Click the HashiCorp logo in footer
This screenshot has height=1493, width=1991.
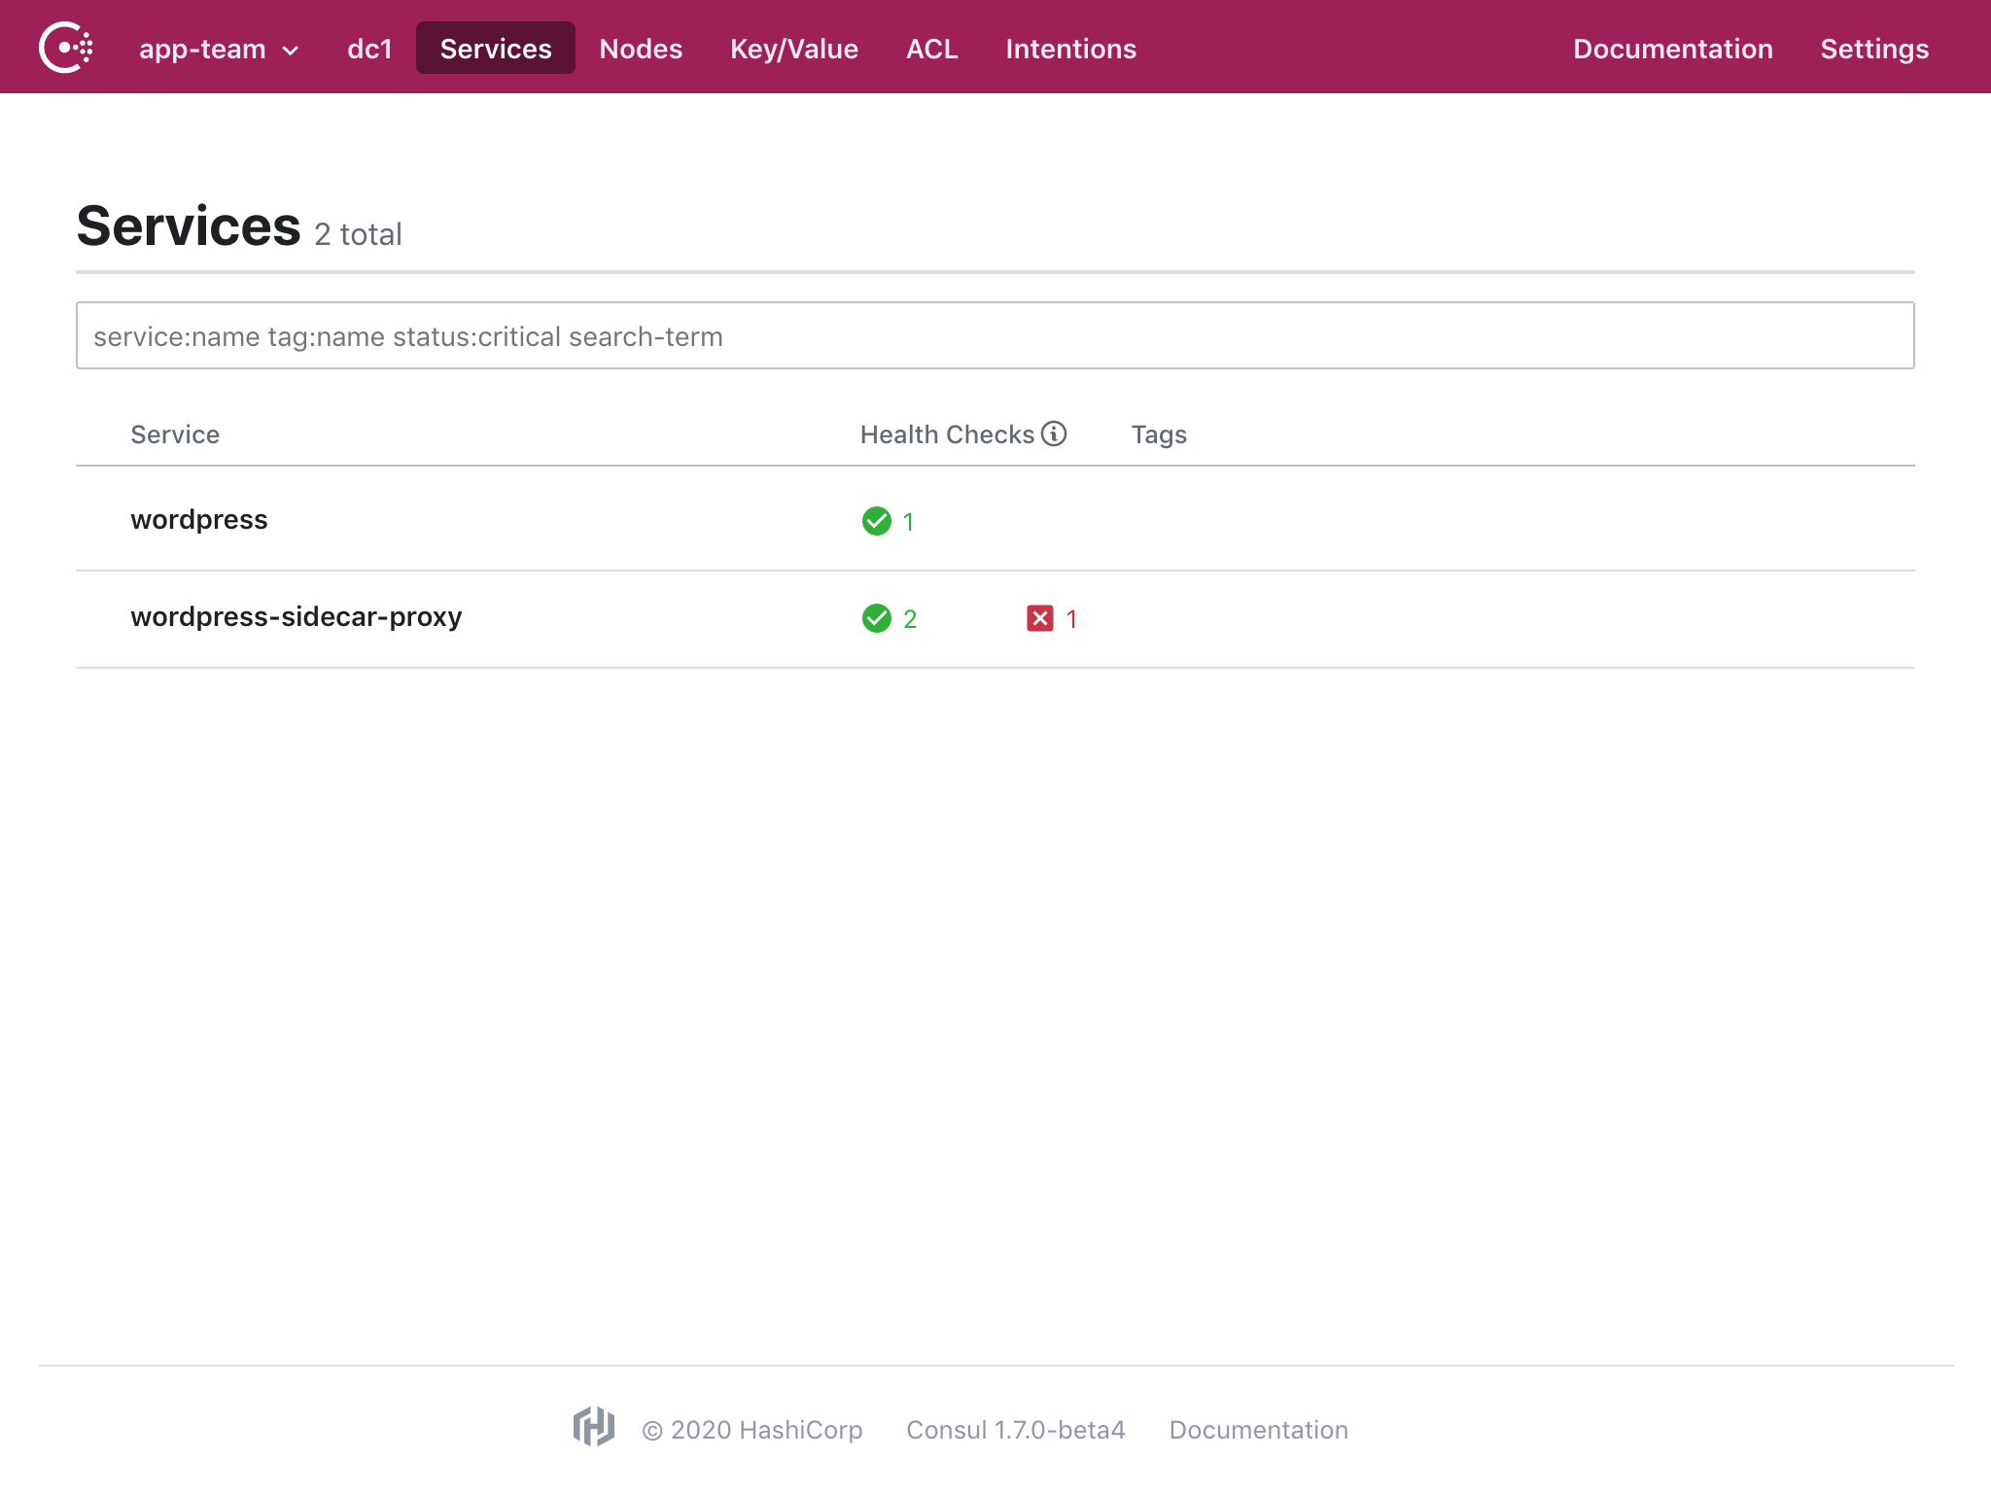coord(594,1427)
